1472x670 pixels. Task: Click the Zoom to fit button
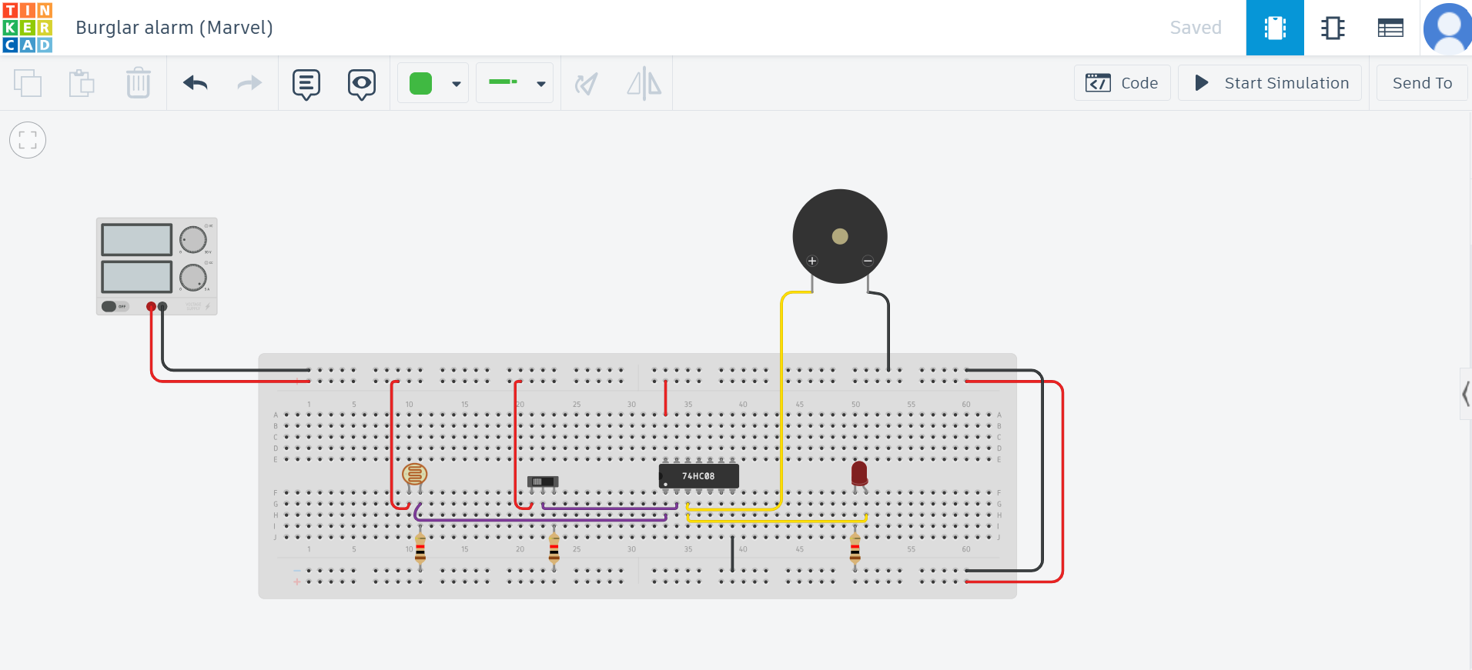(28, 140)
